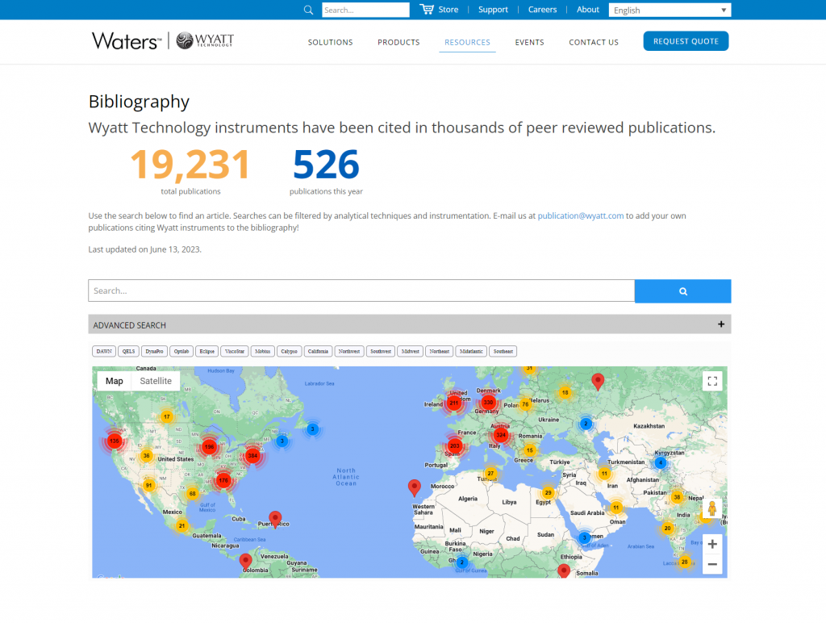Select the Map view type
The width and height of the screenshot is (826, 623).
click(115, 381)
